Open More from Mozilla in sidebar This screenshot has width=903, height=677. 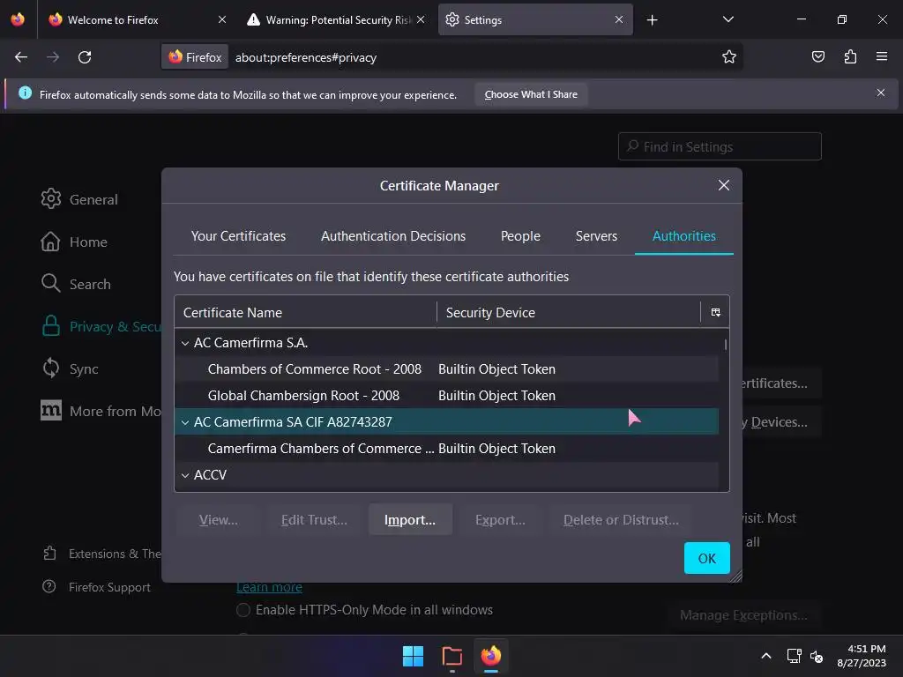(101, 411)
